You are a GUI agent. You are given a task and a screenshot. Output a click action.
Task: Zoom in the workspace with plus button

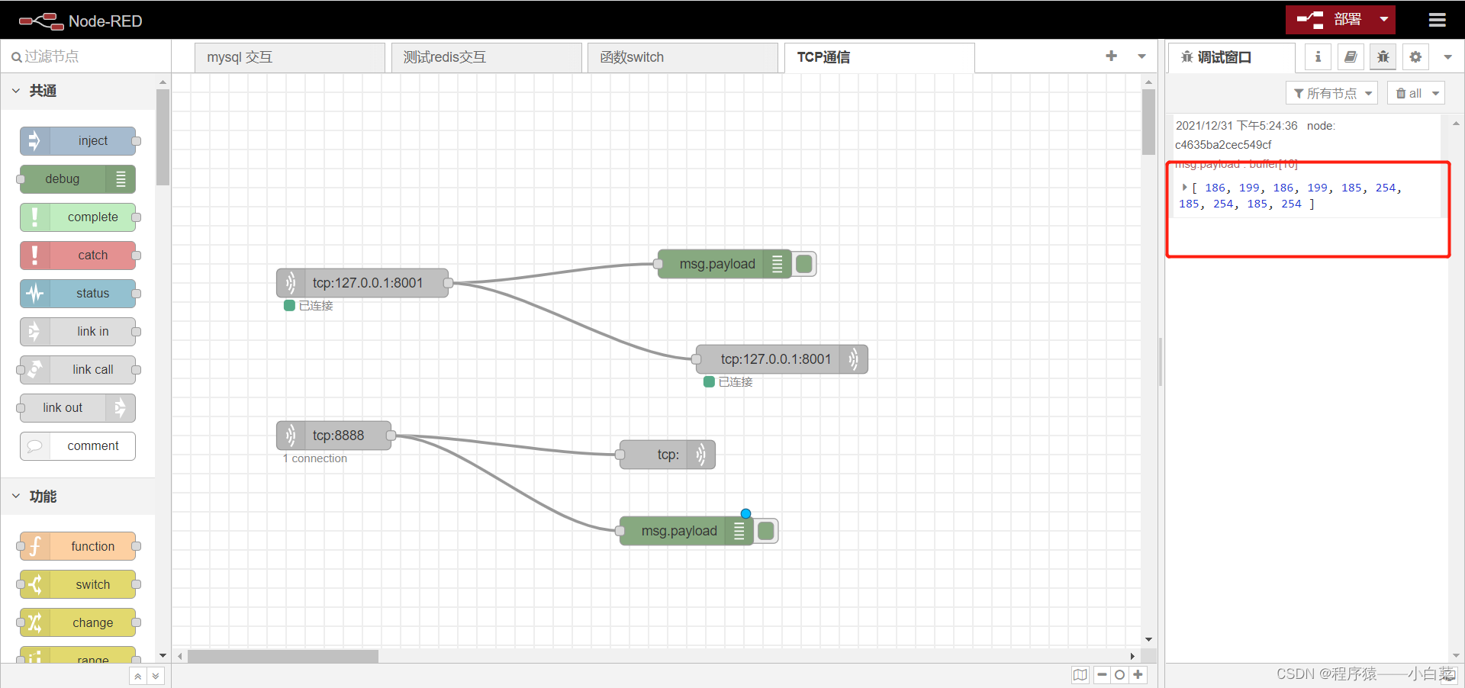point(1138,675)
